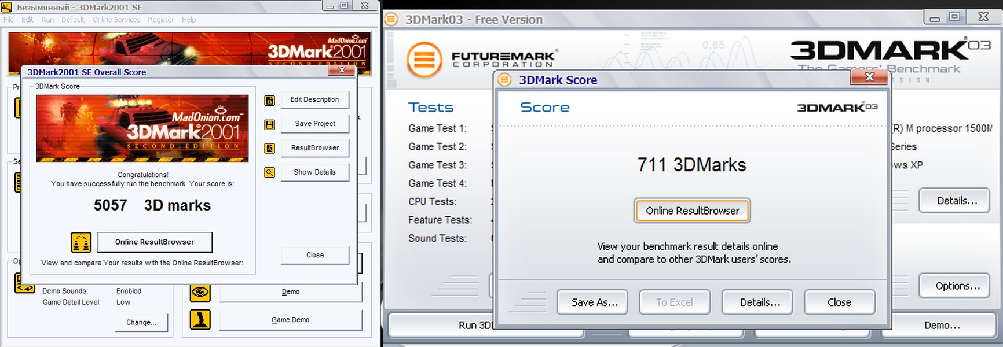
Task: Open the File menu in 3DMark2001
Action: (9, 20)
